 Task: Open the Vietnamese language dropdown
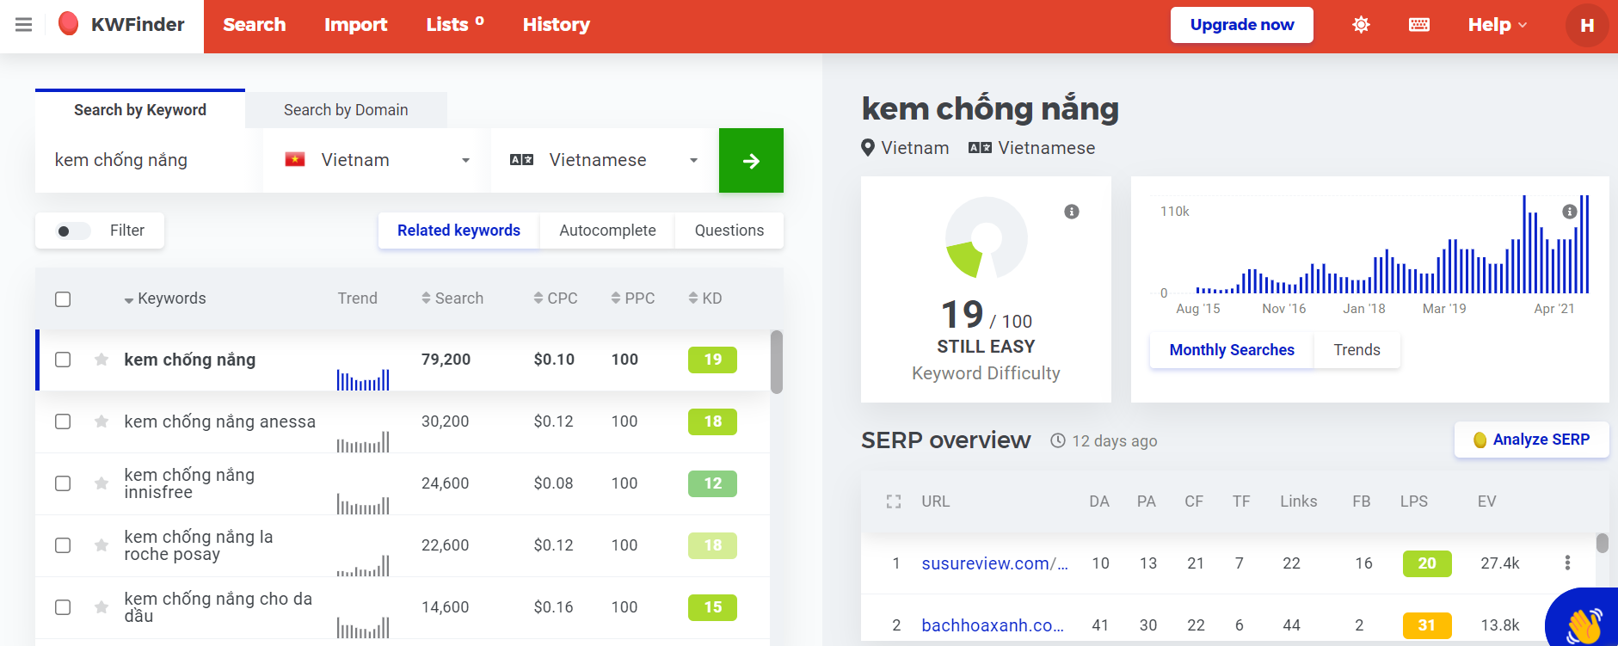[605, 161]
